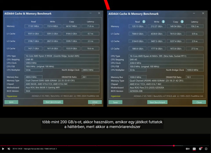Click the CPU Multiplier field "54.8x"
The width and height of the screenshot is (211, 153).
pos(33,70)
